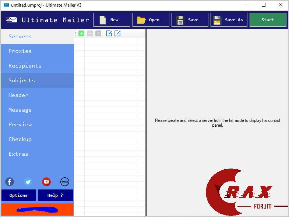Select the Servers tab

38,36
